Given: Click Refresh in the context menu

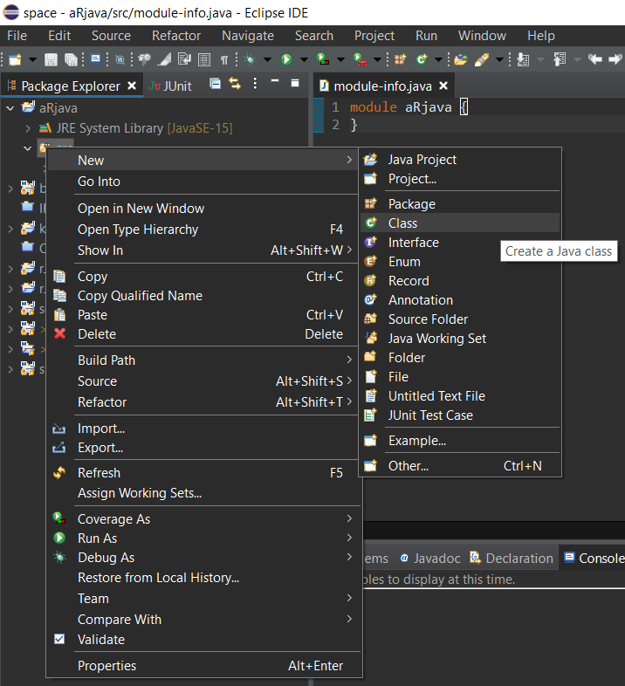Looking at the screenshot, I should pos(204,473).
